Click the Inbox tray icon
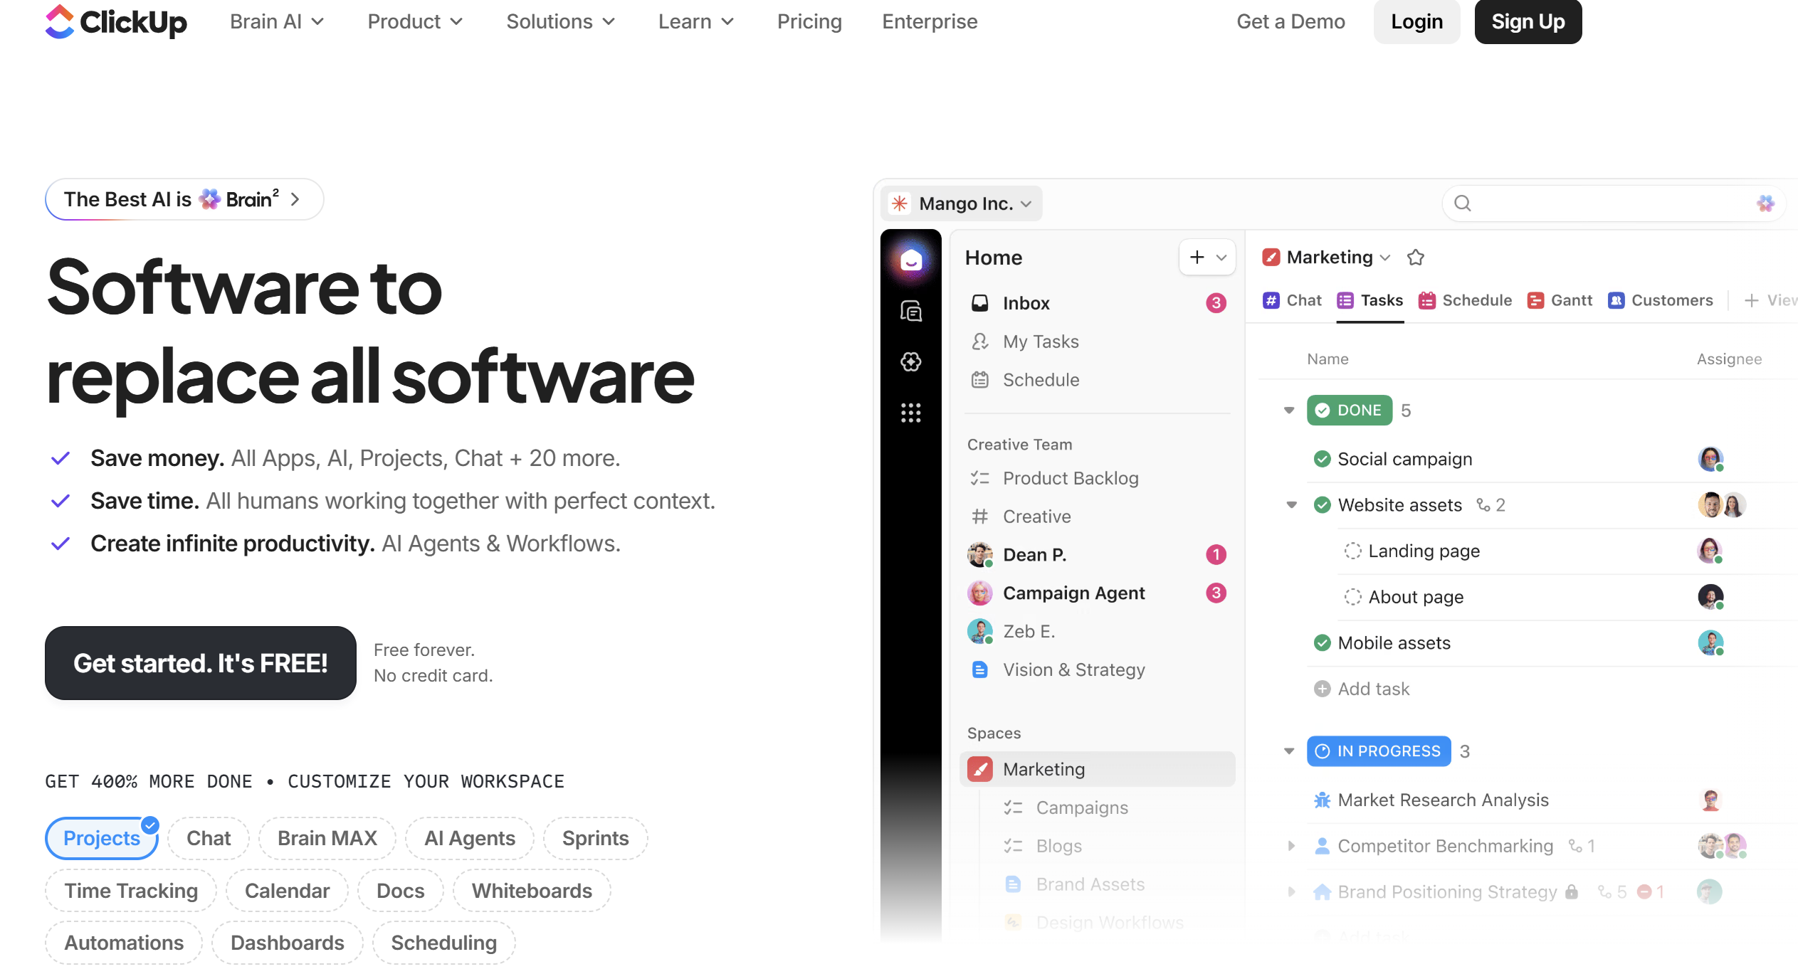Image resolution: width=1798 pixels, height=969 pixels. (980, 303)
